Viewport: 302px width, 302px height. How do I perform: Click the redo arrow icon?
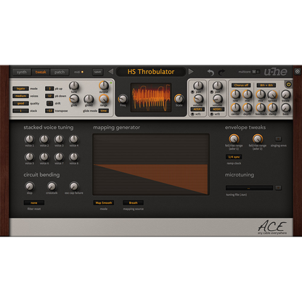[221, 72]
